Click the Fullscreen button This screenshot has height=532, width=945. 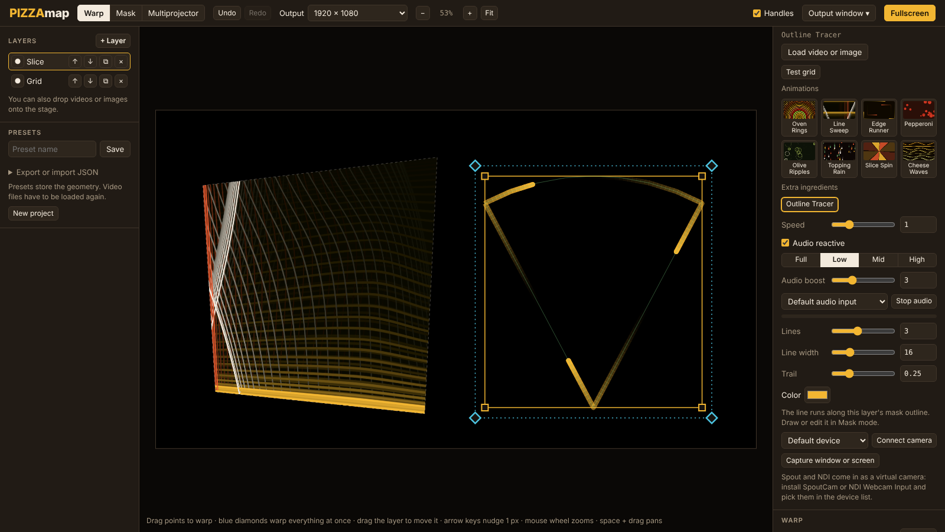point(910,13)
